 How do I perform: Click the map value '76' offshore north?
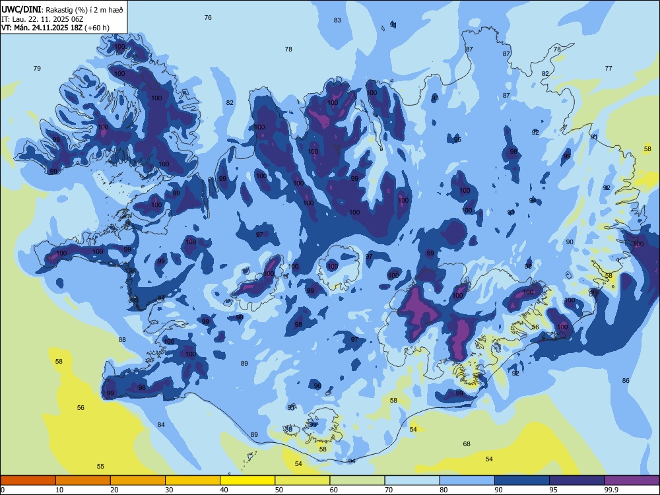tap(208, 18)
